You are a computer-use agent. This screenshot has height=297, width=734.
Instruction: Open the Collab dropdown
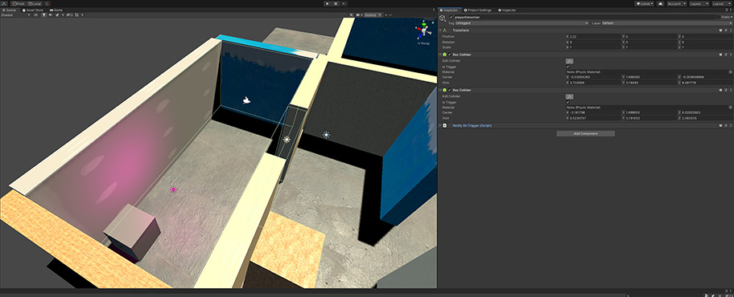tap(644, 3)
